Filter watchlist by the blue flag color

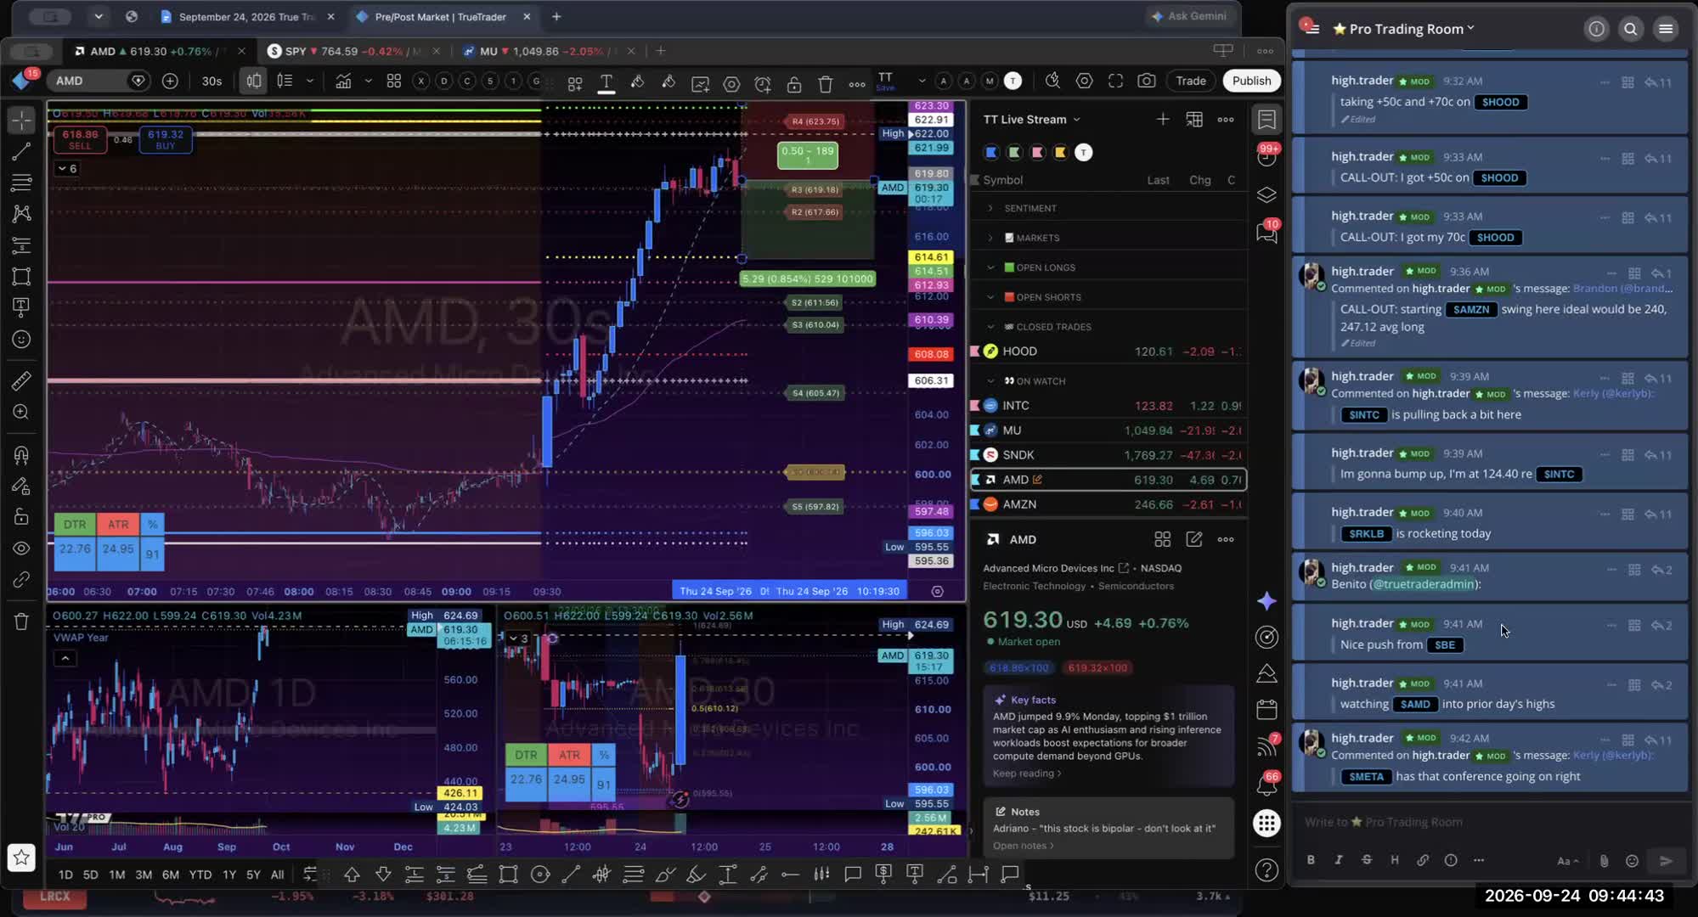coord(990,152)
